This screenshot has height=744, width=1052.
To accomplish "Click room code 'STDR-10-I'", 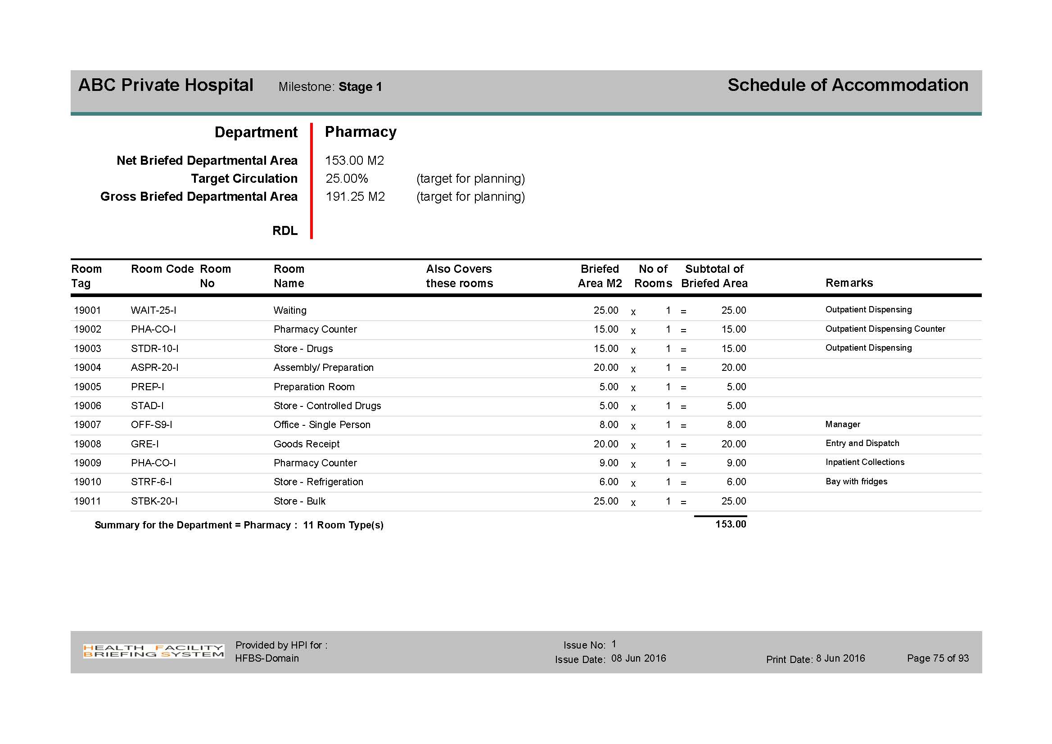I will [x=155, y=349].
